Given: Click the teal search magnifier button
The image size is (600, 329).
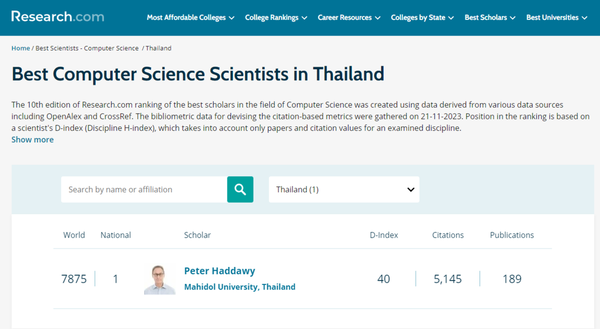Looking at the screenshot, I should point(240,189).
